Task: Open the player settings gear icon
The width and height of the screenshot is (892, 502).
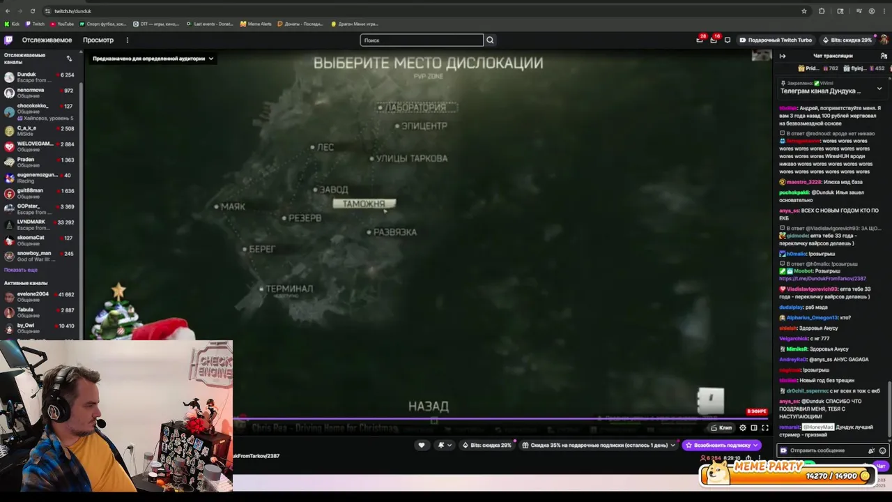Action: tap(743, 428)
